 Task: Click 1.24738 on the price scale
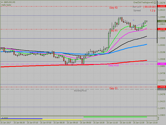162,73
